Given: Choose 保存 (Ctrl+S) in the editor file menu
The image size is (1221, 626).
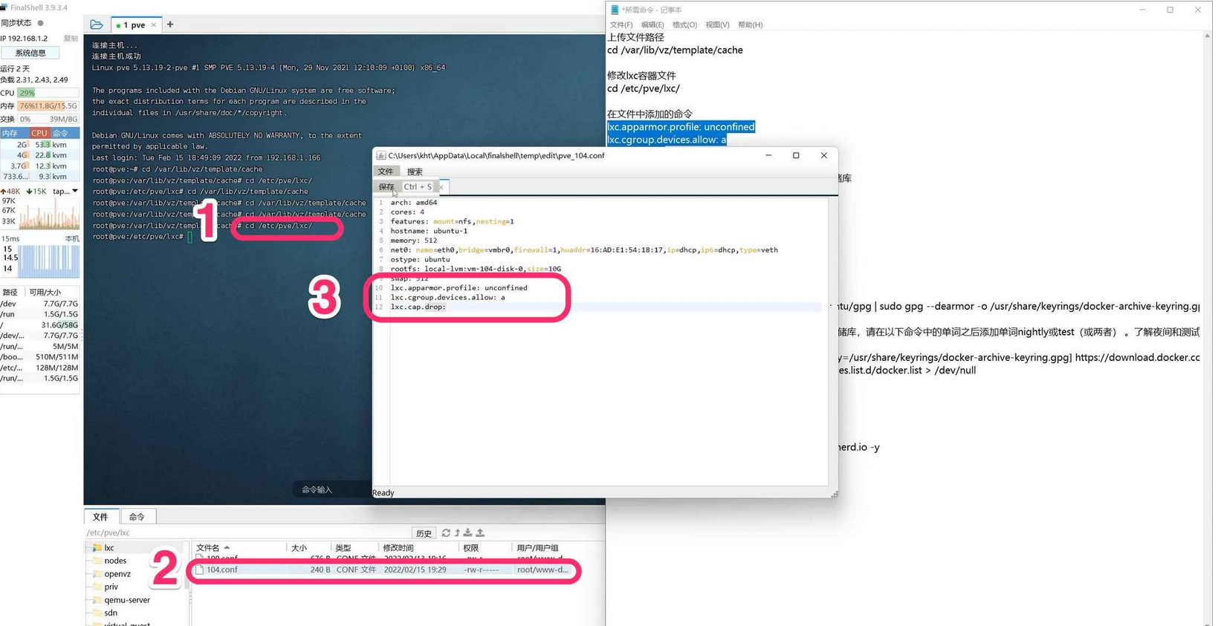Looking at the screenshot, I should tap(405, 187).
